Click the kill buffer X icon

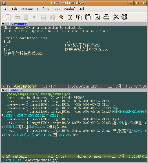click(x=34, y=17)
